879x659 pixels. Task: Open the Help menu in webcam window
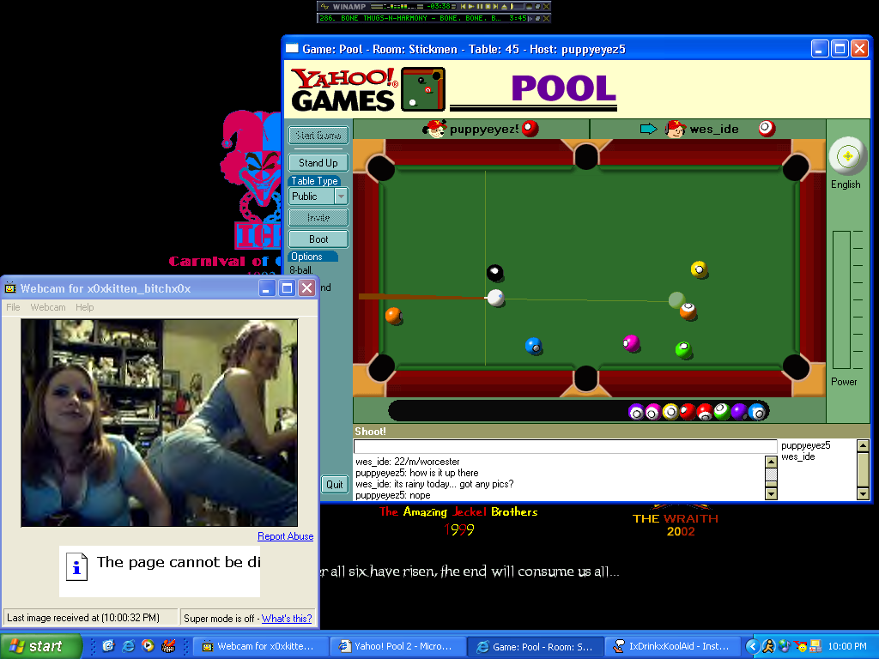click(84, 307)
